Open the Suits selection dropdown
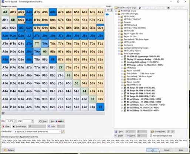 click(57, 121)
